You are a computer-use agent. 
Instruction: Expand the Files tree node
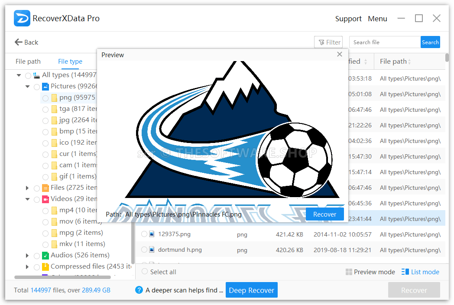coord(27,188)
